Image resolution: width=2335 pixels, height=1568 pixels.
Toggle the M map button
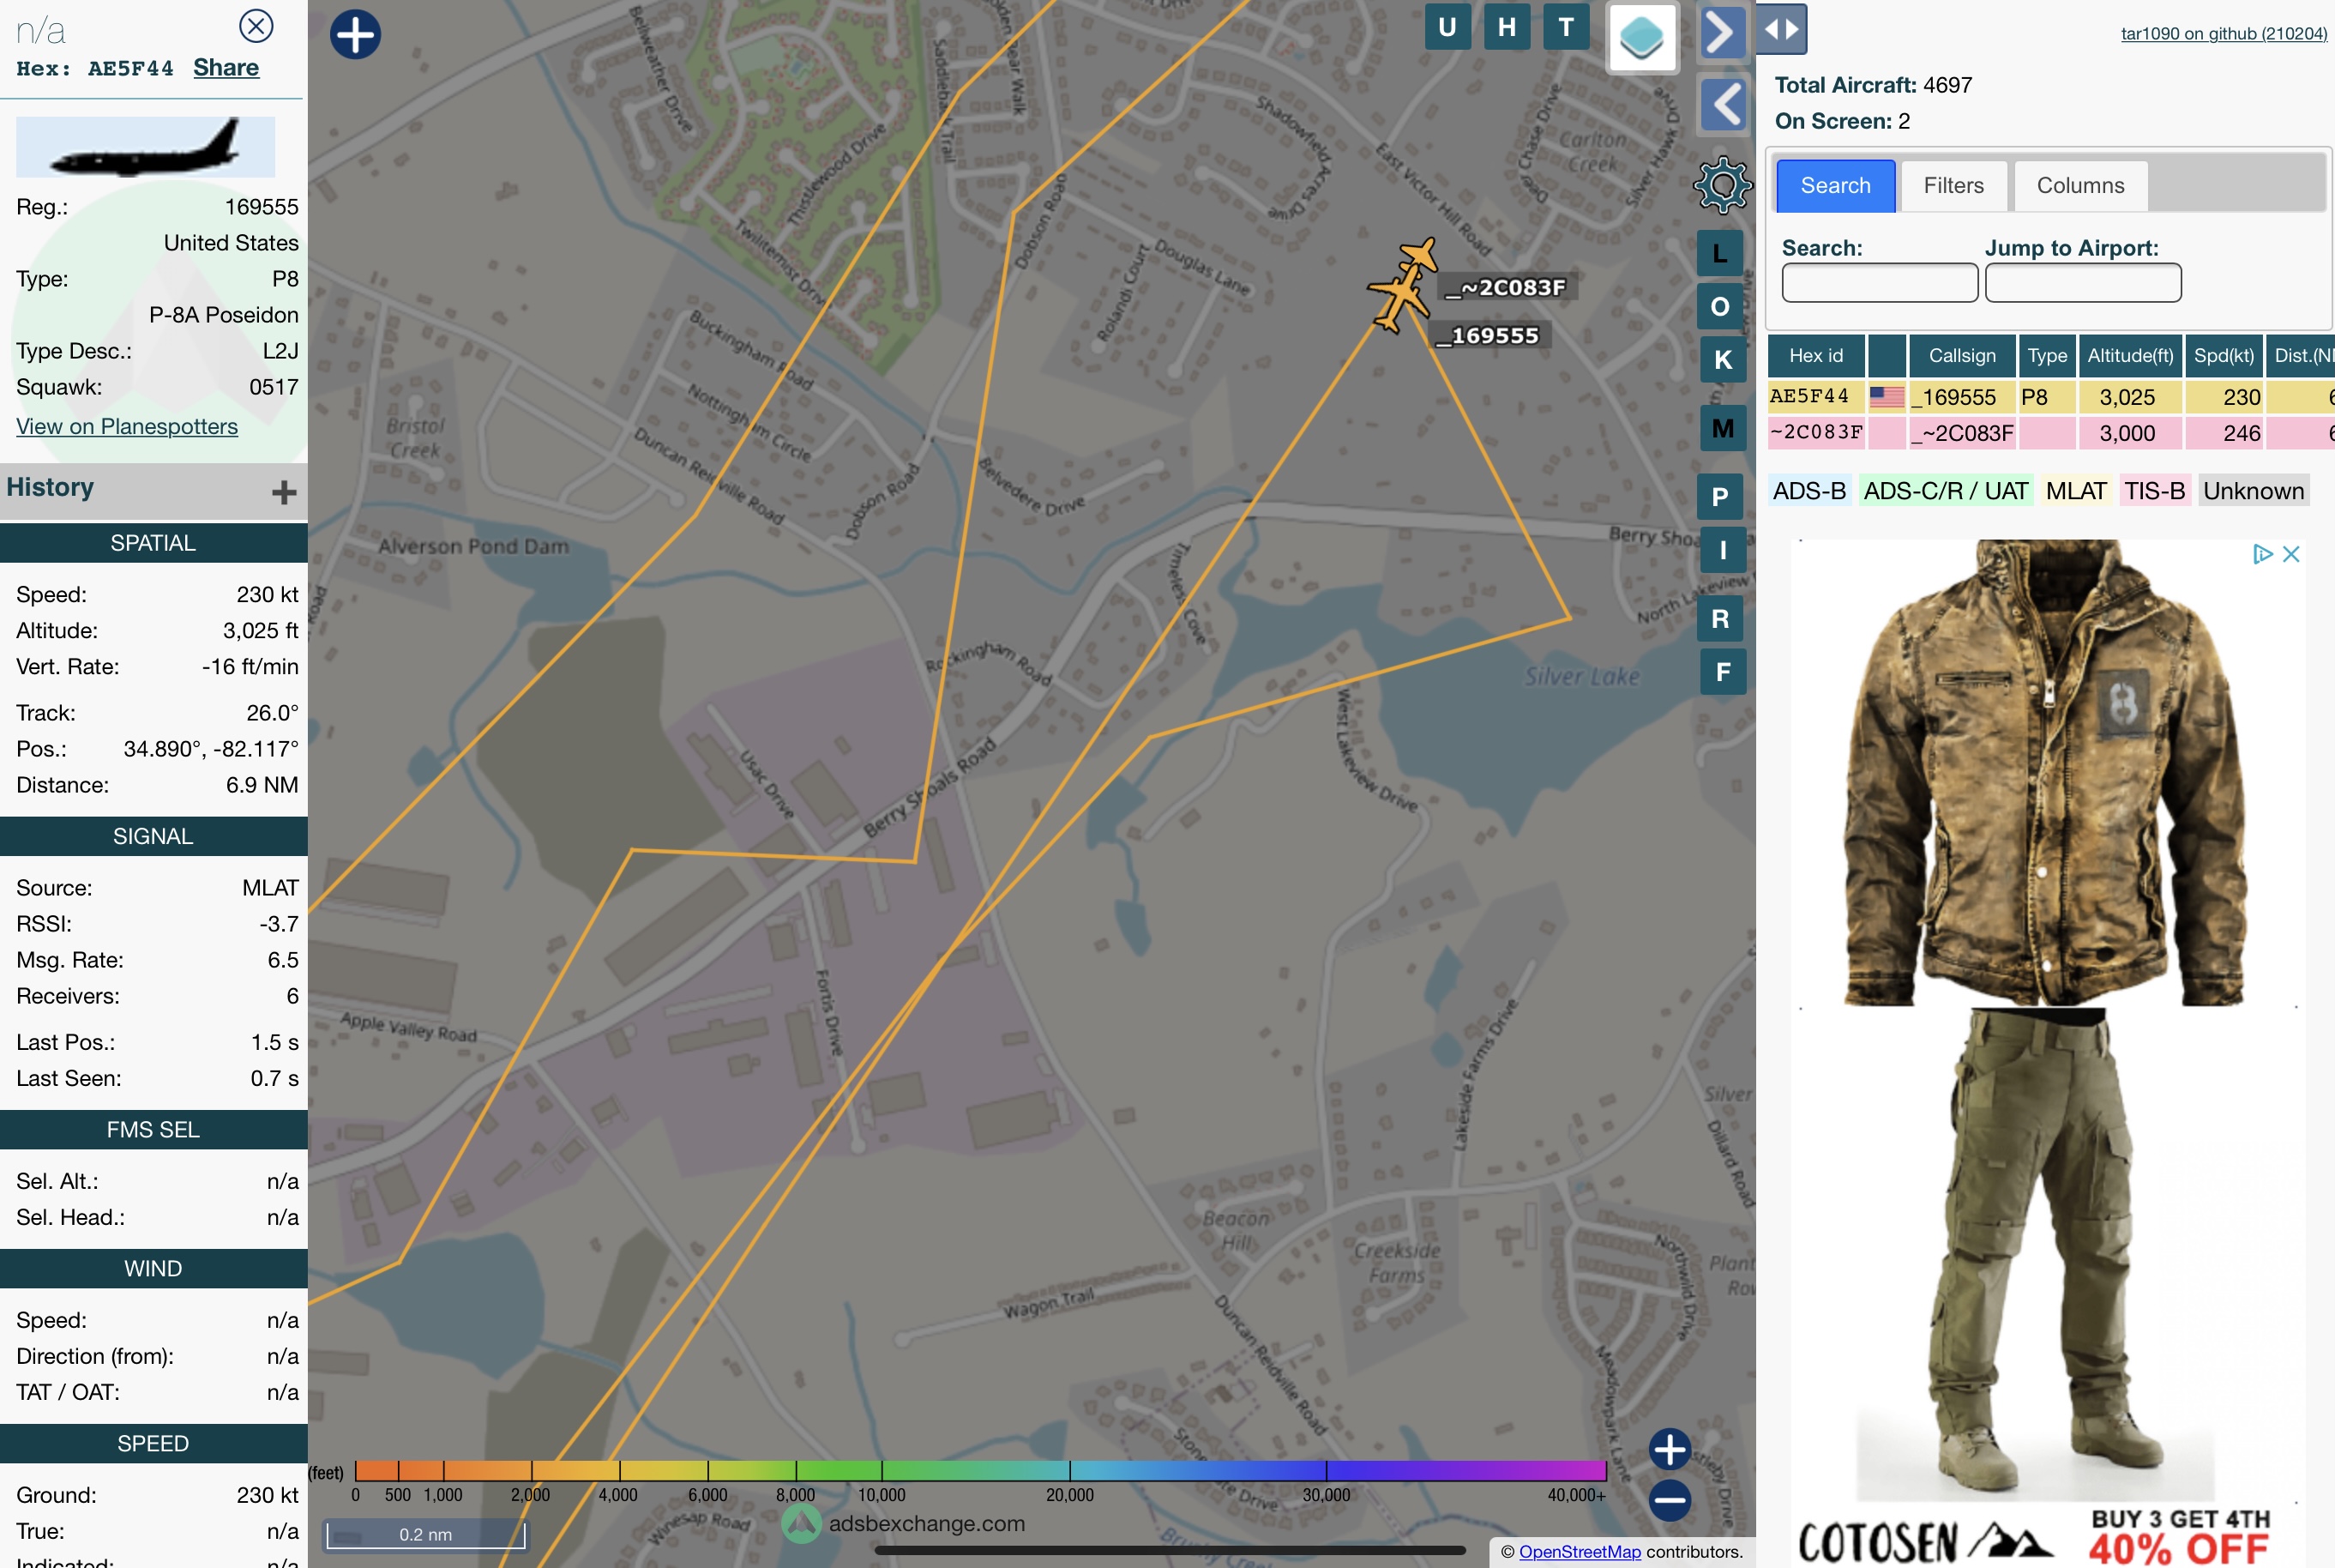(1721, 429)
